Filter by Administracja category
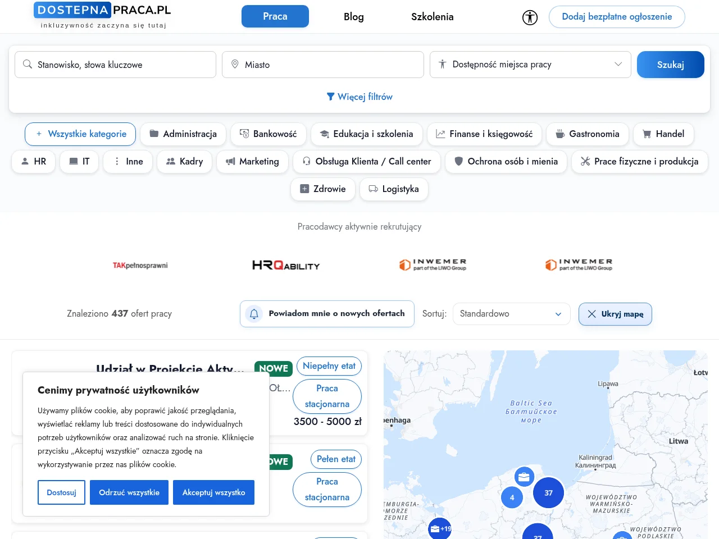Image resolution: width=719 pixels, height=539 pixels. pyautogui.click(x=183, y=134)
